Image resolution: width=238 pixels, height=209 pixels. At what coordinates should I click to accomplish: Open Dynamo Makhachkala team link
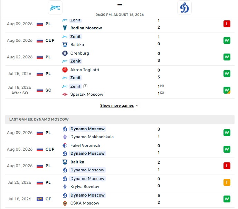(x=92, y=137)
